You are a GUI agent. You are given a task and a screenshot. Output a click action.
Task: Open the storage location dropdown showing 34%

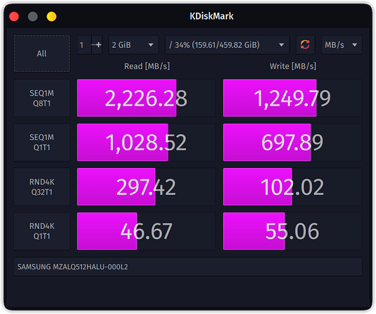tap(227, 45)
